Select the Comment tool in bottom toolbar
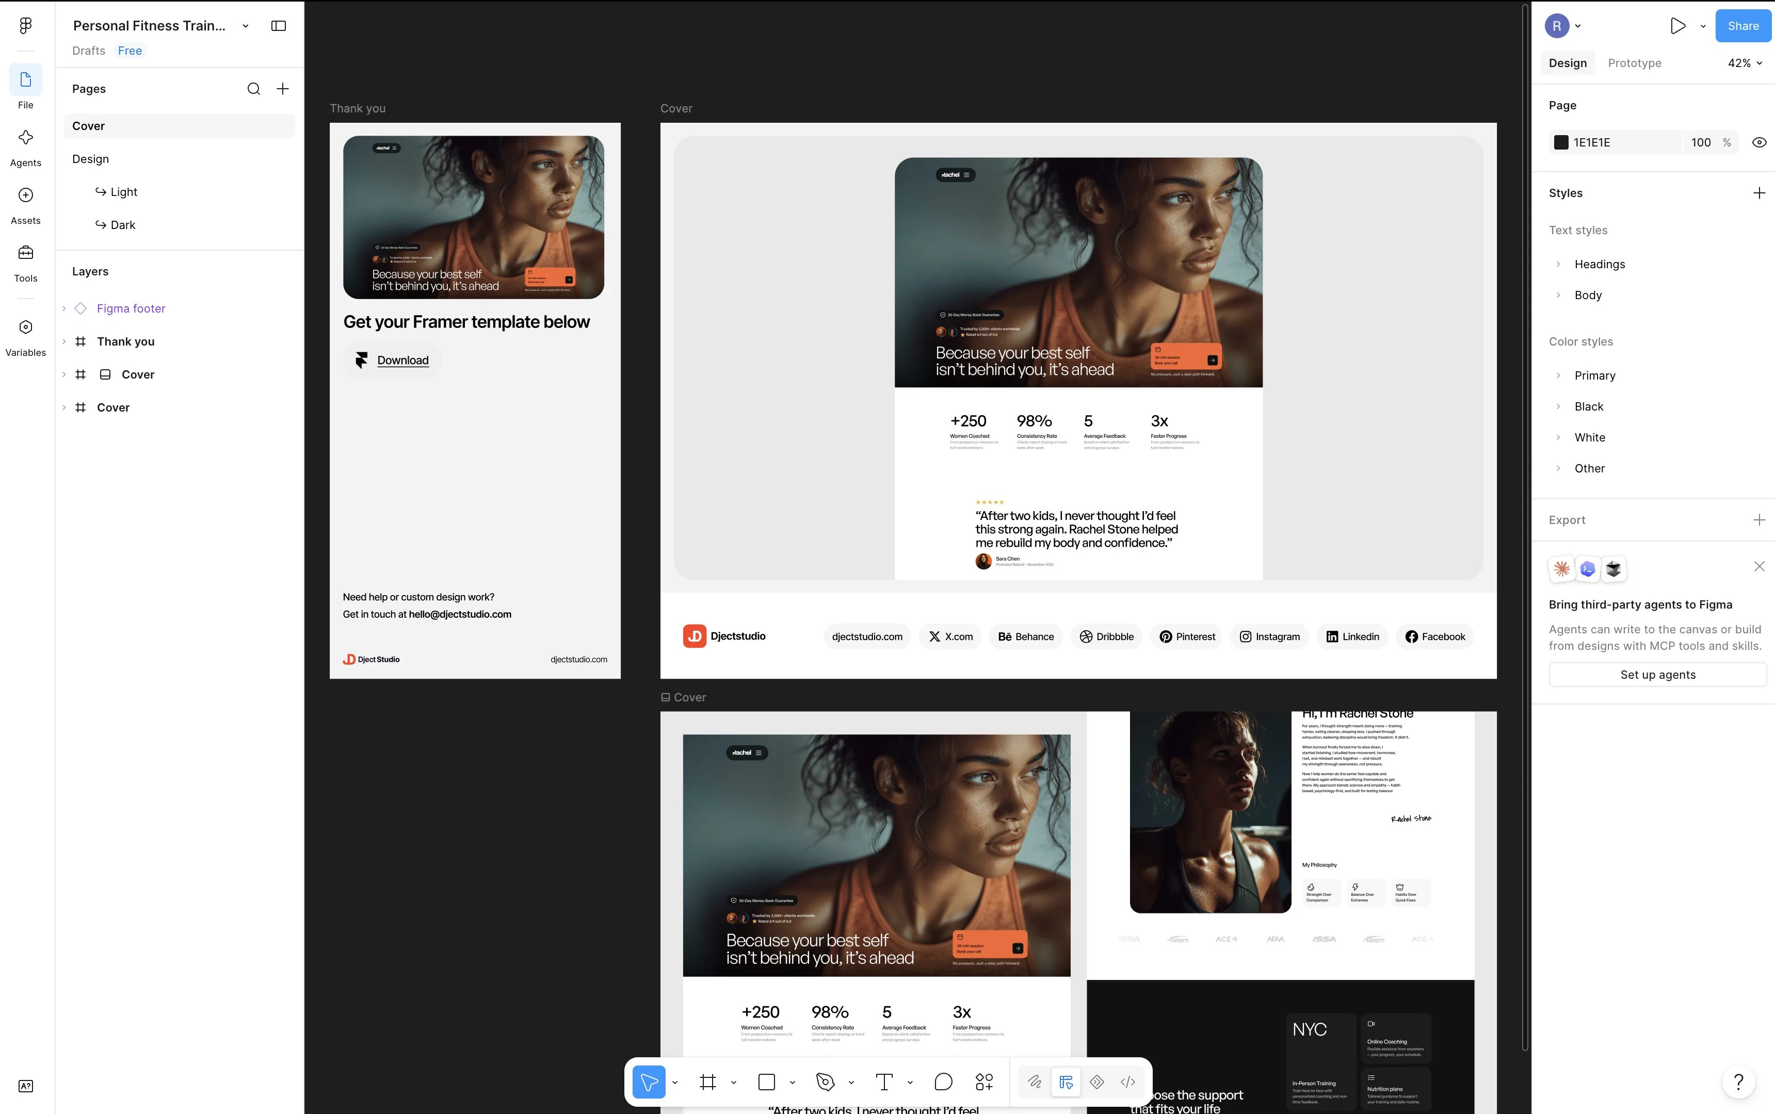 (x=944, y=1082)
